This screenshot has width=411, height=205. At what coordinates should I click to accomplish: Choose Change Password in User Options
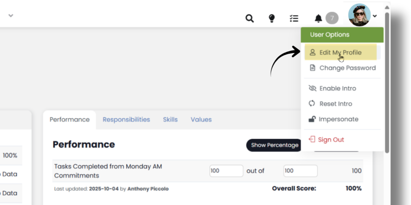347,68
